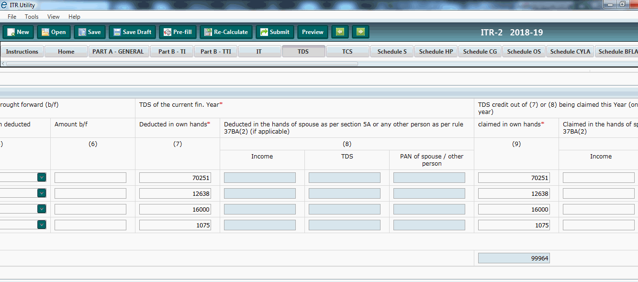Go to next schedule with right arrow

click(360, 32)
